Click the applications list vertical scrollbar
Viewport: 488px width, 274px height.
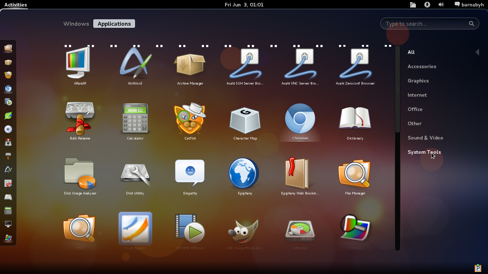(397, 89)
